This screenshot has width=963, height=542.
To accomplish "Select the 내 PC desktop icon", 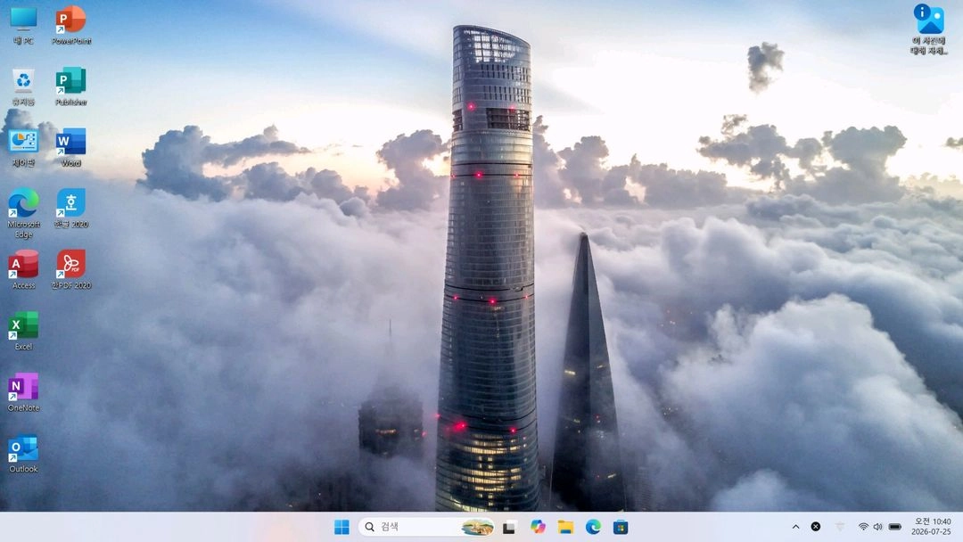I will click(23, 25).
